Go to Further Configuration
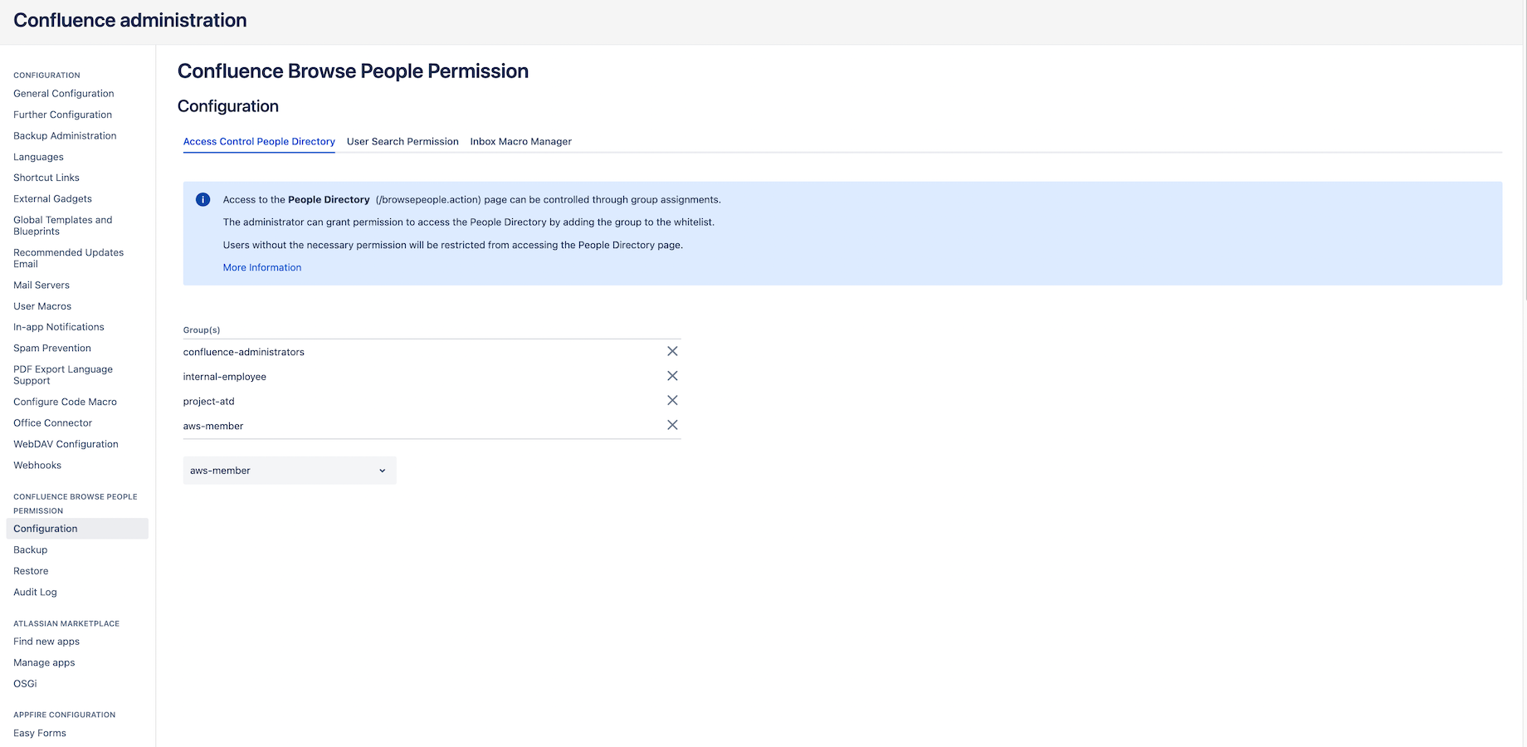The image size is (1527, 747). (63, 115)
